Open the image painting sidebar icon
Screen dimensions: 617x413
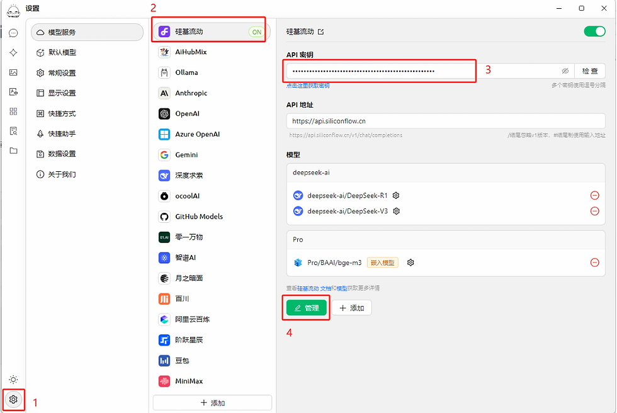tap(13, 72)
